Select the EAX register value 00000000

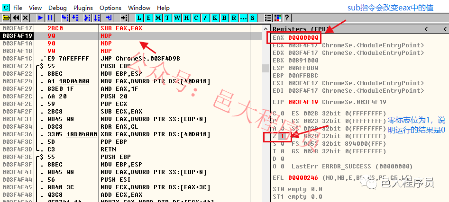tap(303, 38)
